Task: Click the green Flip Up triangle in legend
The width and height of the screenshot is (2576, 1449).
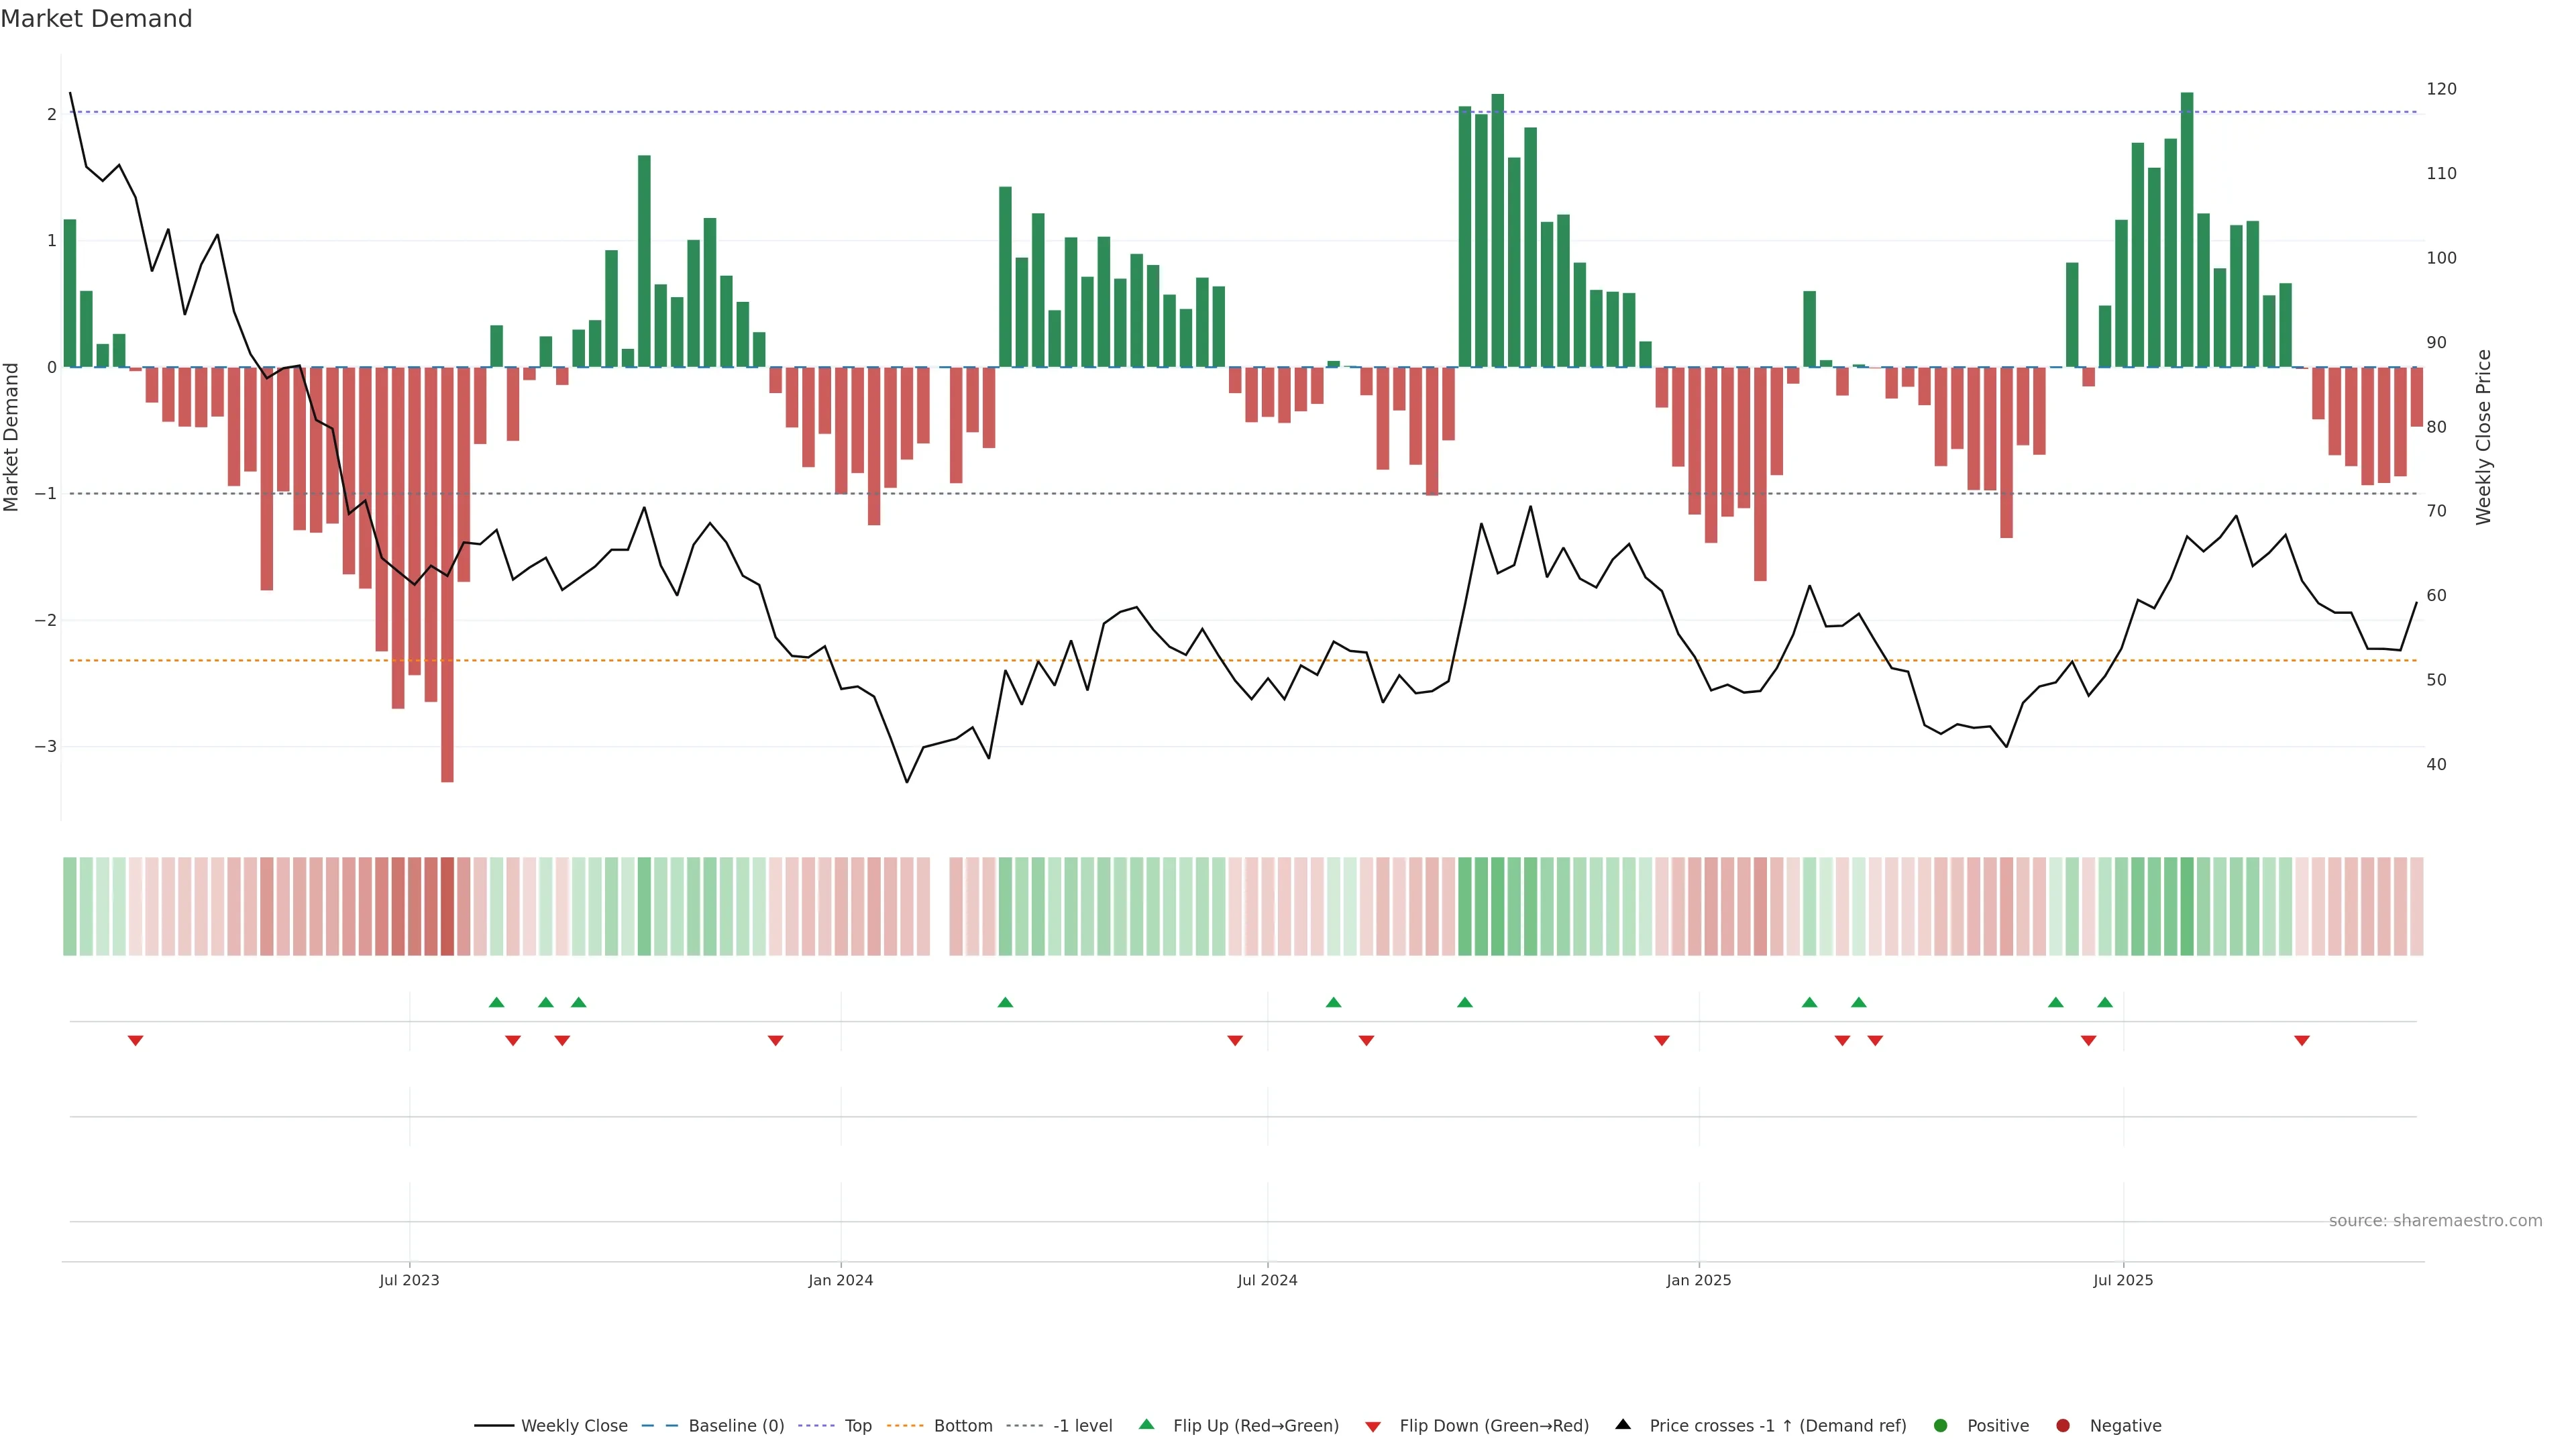Action: click(1146, 1424)
